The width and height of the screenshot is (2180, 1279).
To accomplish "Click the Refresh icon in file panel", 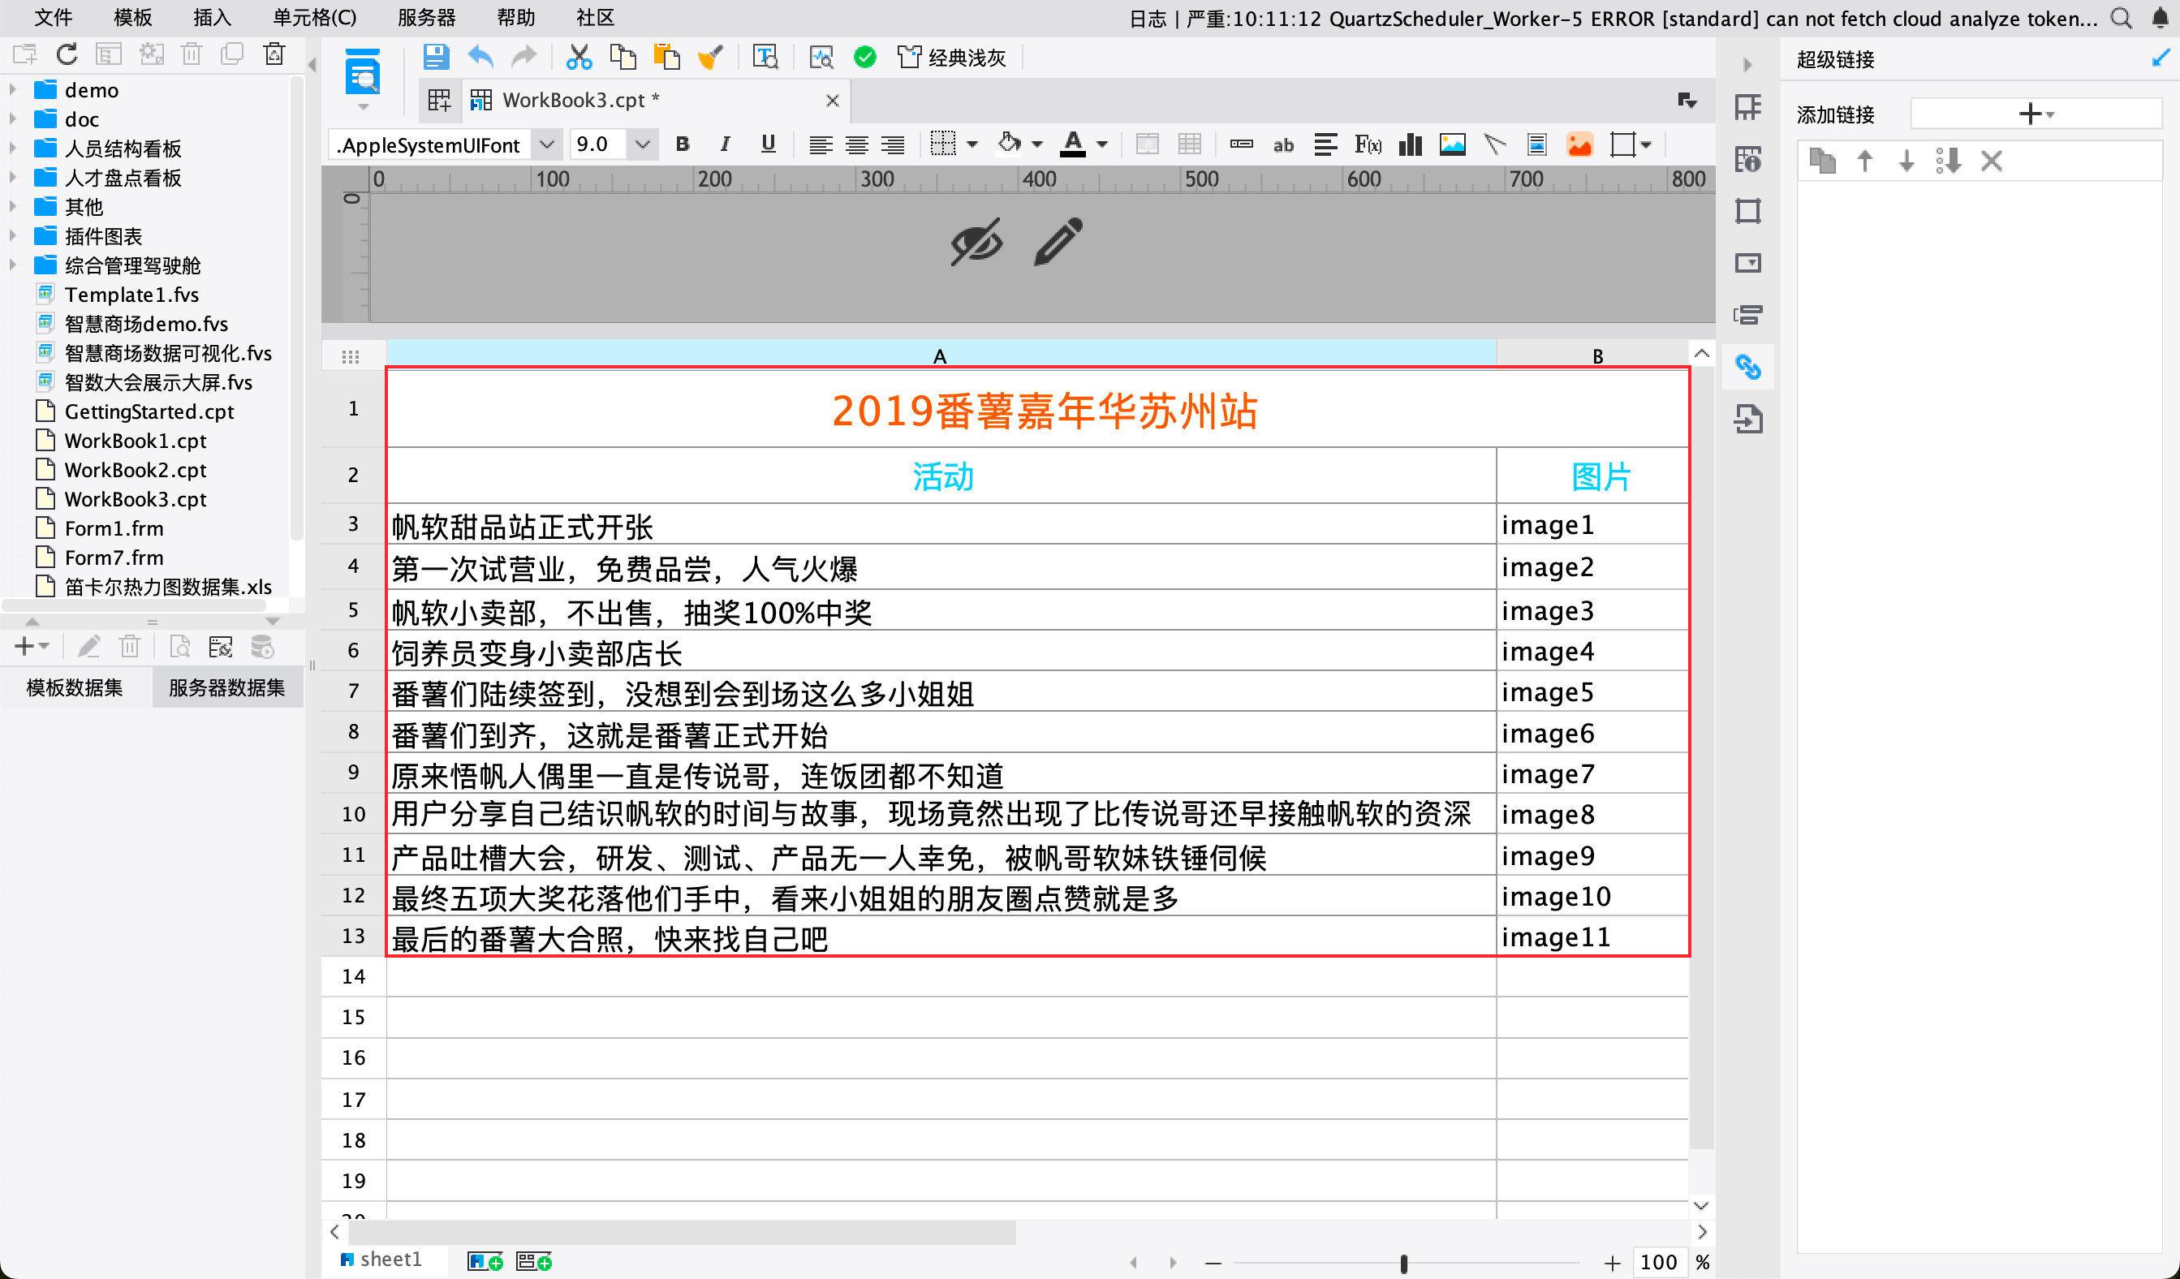I will click(67, 54).
